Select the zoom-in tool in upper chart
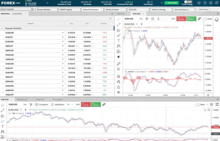Image resolution: width=220 pixels, height=141 pixels. pos(119,69)
